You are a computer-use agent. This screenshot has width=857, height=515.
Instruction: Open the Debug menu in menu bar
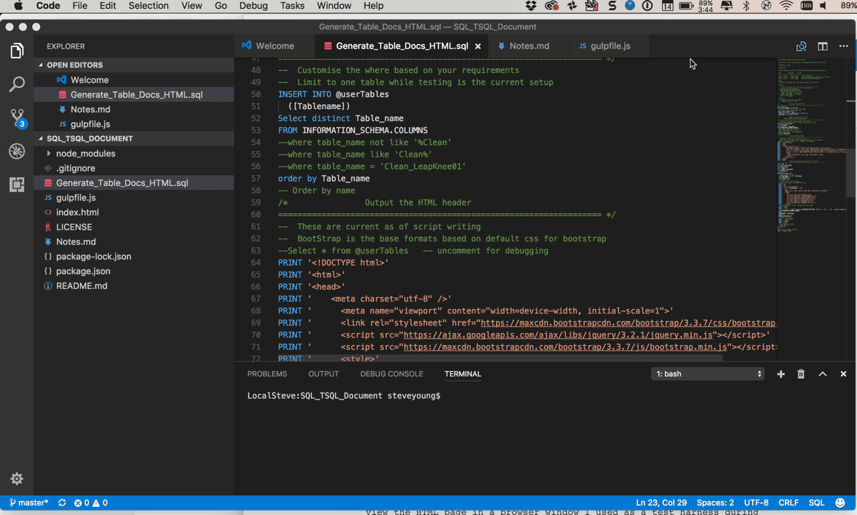253,6
